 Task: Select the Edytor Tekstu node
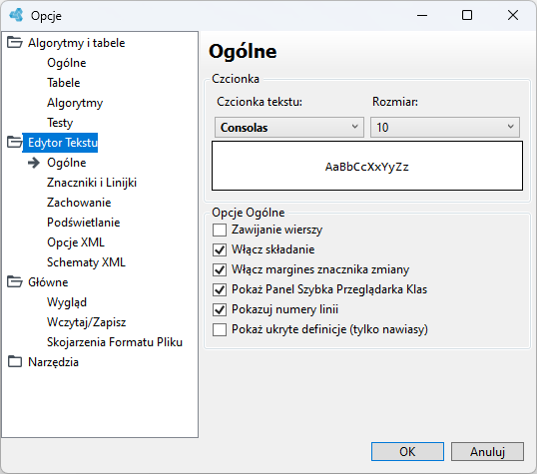coord(60,143)
